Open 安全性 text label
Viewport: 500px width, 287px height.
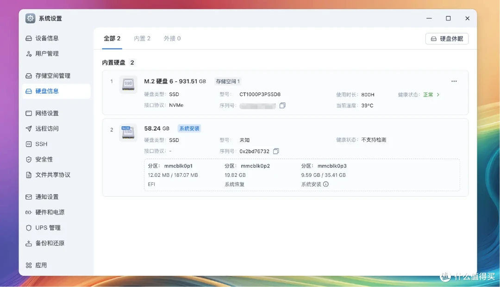coord(44,159)
